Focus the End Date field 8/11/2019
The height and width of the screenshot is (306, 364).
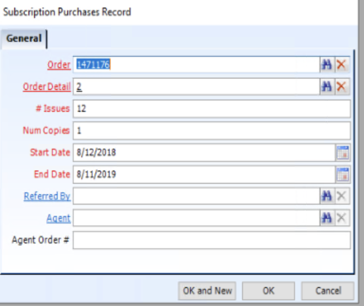click(x=204, y=174)
